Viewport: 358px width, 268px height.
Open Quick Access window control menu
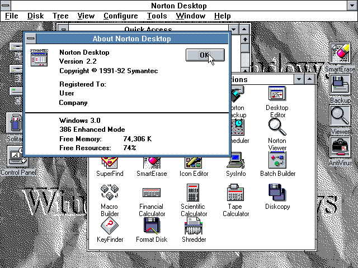click(x=63, y=29)
